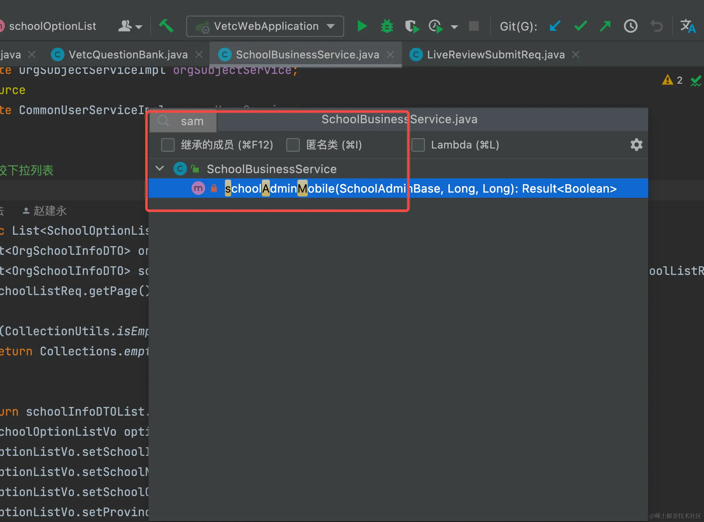Open Git history clock icon
The width and height of the screenshot is (704, 522).
pyautogui.click(x=630, y=26)
